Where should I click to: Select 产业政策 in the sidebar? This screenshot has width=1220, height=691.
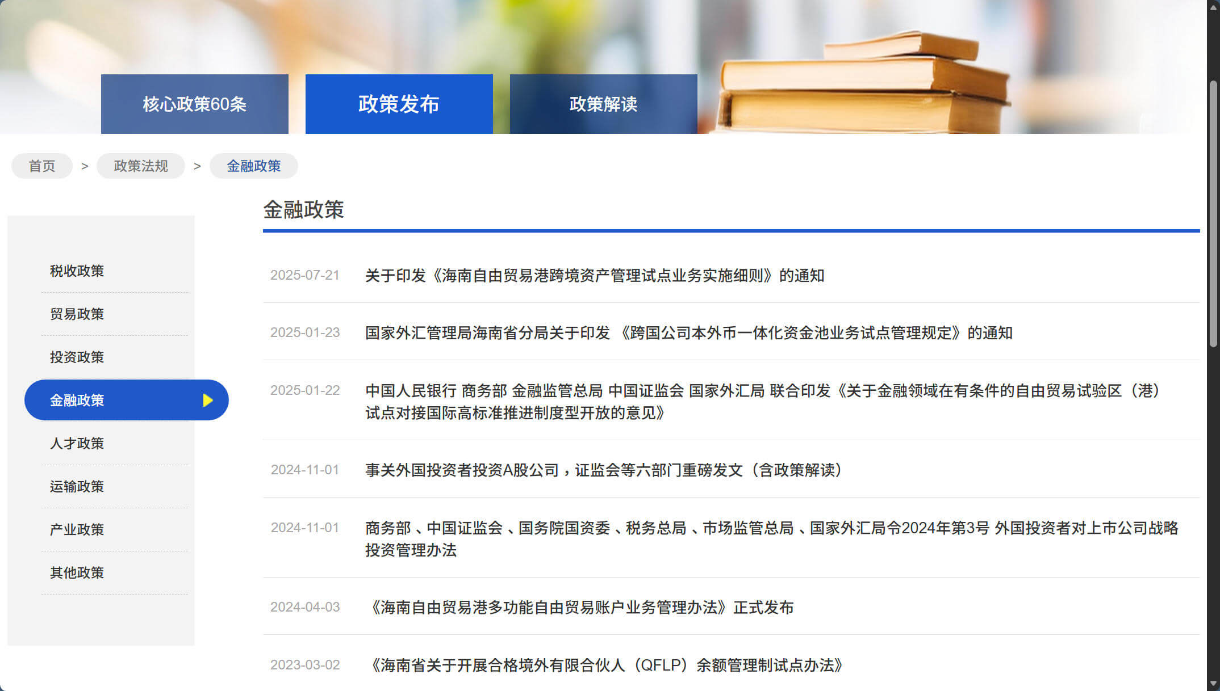pos(77,530)
